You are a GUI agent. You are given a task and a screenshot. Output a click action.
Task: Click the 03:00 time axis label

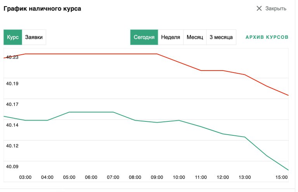[26, 177]
